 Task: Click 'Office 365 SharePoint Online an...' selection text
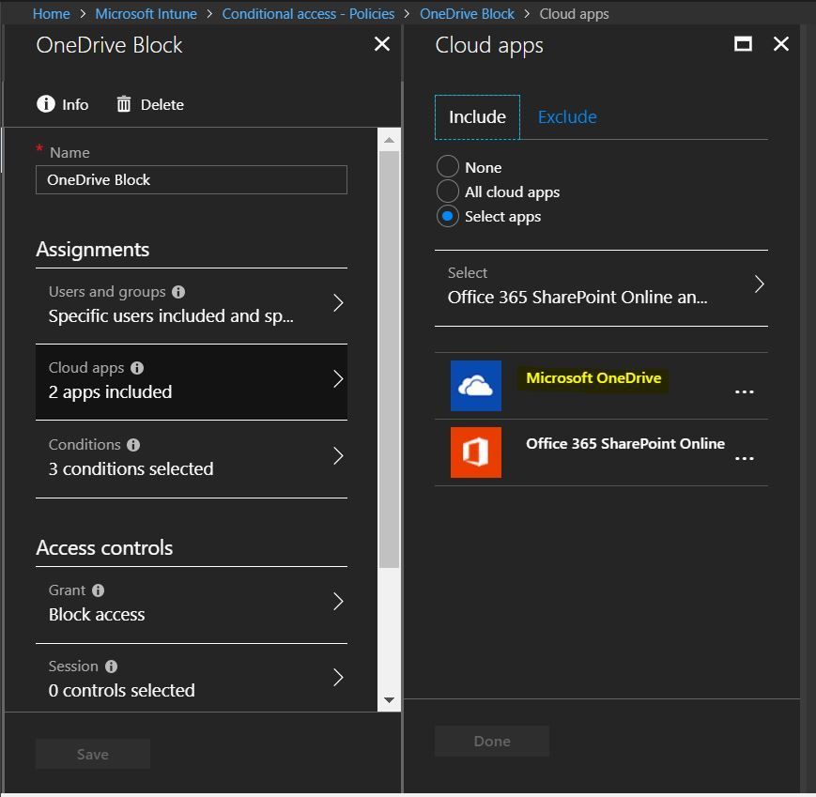577,297
